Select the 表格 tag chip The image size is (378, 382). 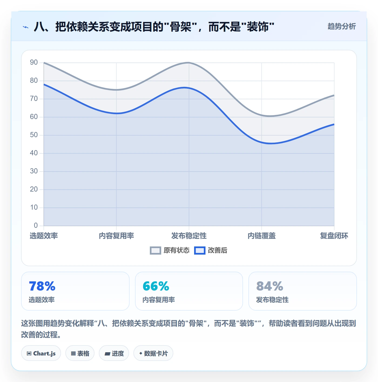pos(80,353)
